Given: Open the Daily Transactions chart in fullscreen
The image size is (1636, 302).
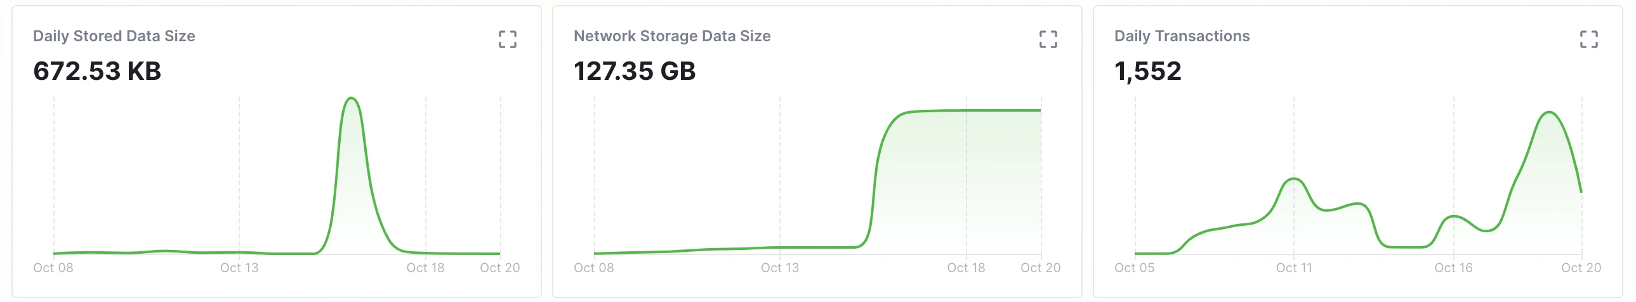Looking at the screenshot, I should (1588, 39).
